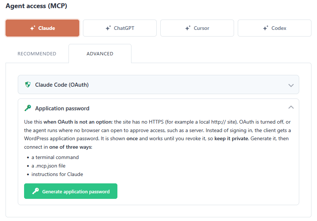Select the Cursor agent button
317x221 pixels.
click(197, 28)
